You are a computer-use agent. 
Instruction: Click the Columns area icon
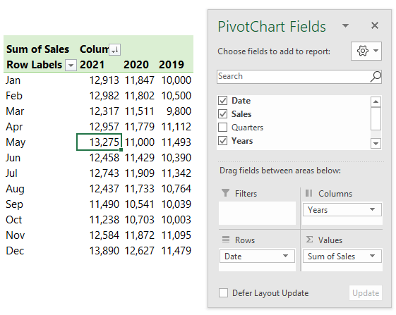point(308,193)
